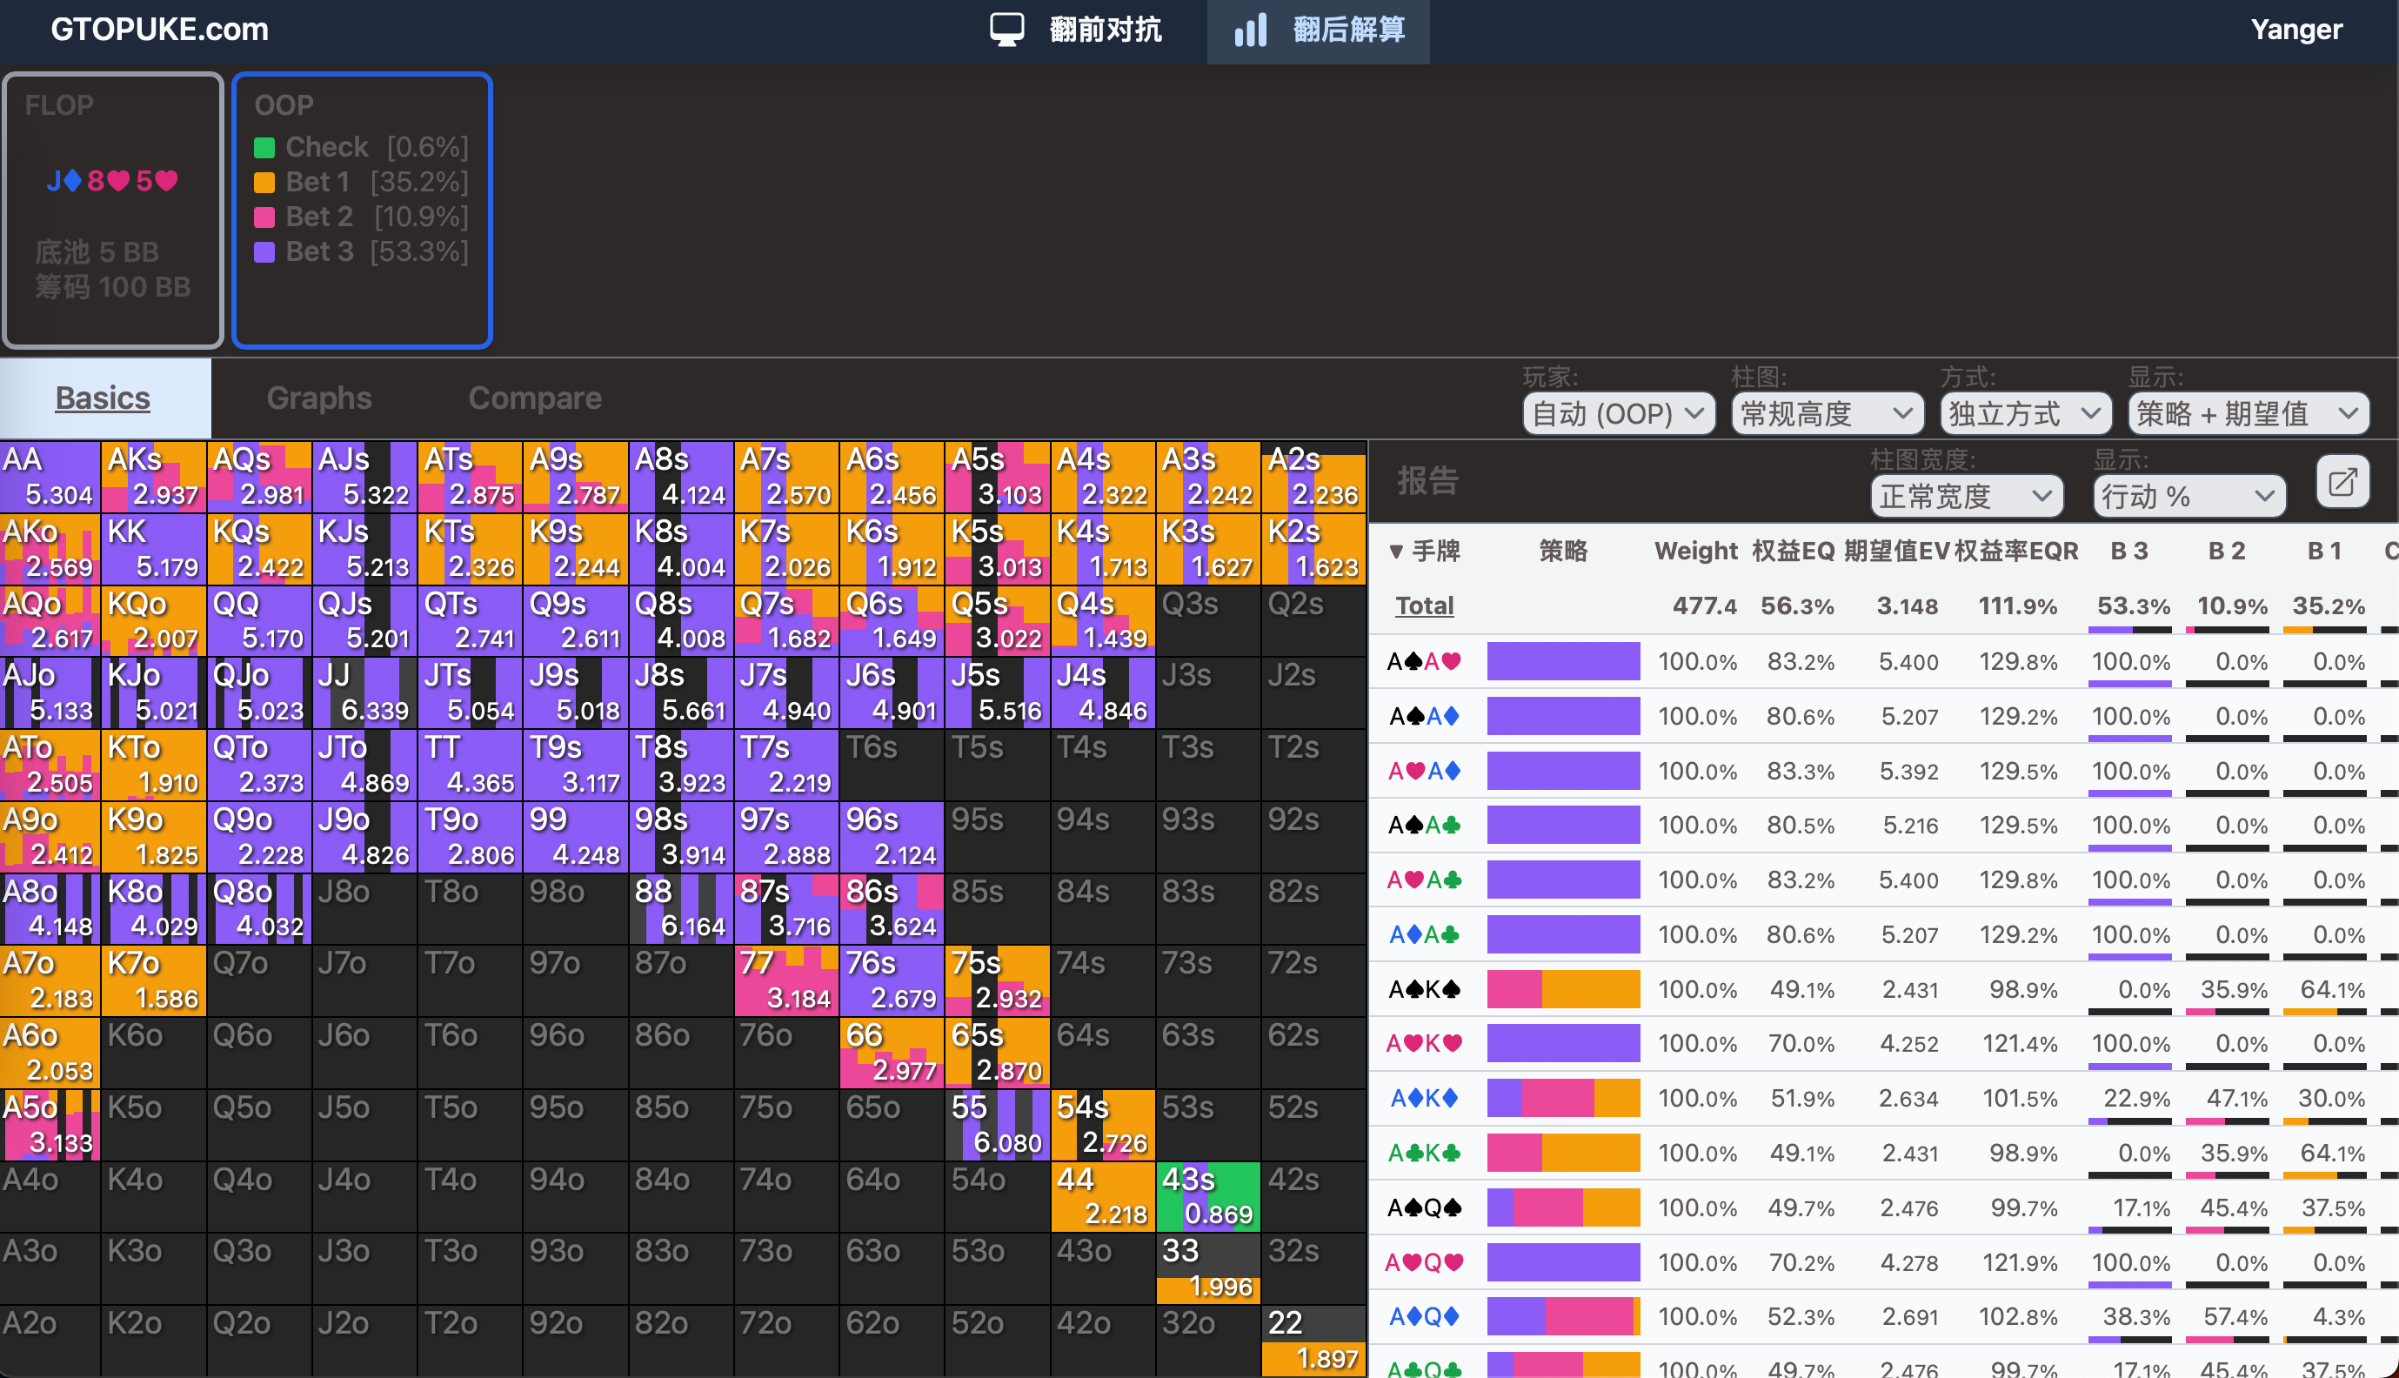Sort by the 权益EQ column header

click(x=1793, y=551)
